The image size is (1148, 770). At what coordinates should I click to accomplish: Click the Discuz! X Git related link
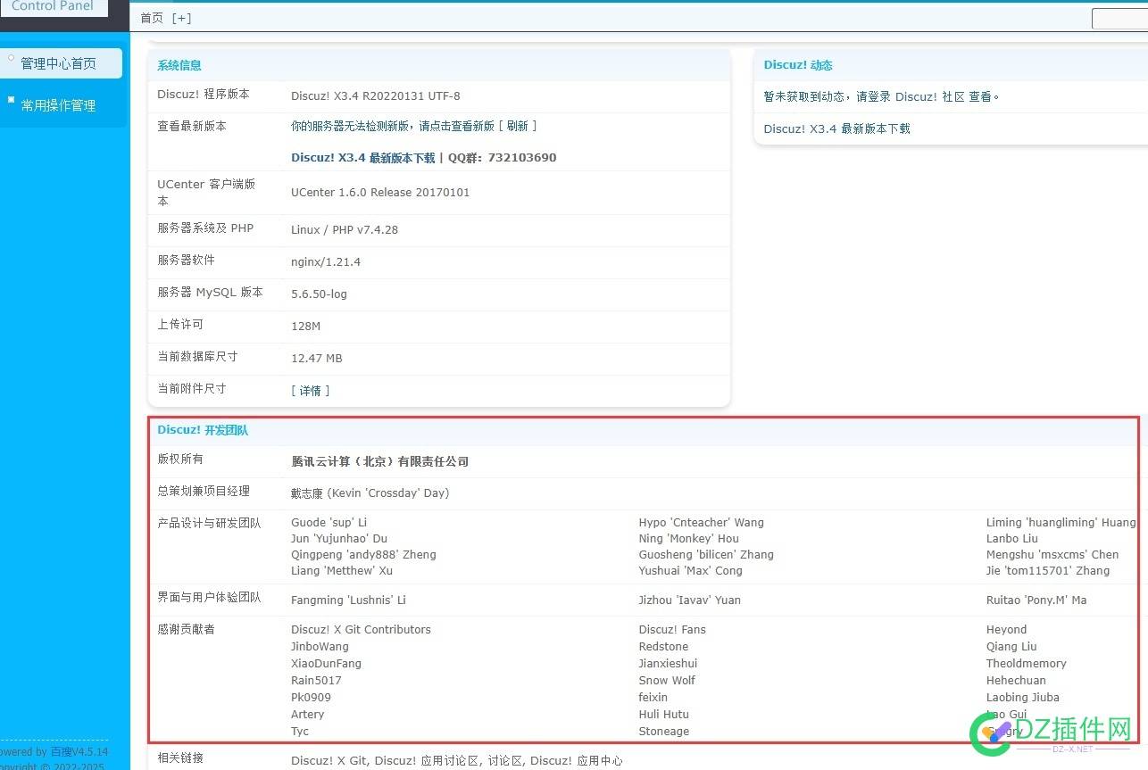click(329, 761)
